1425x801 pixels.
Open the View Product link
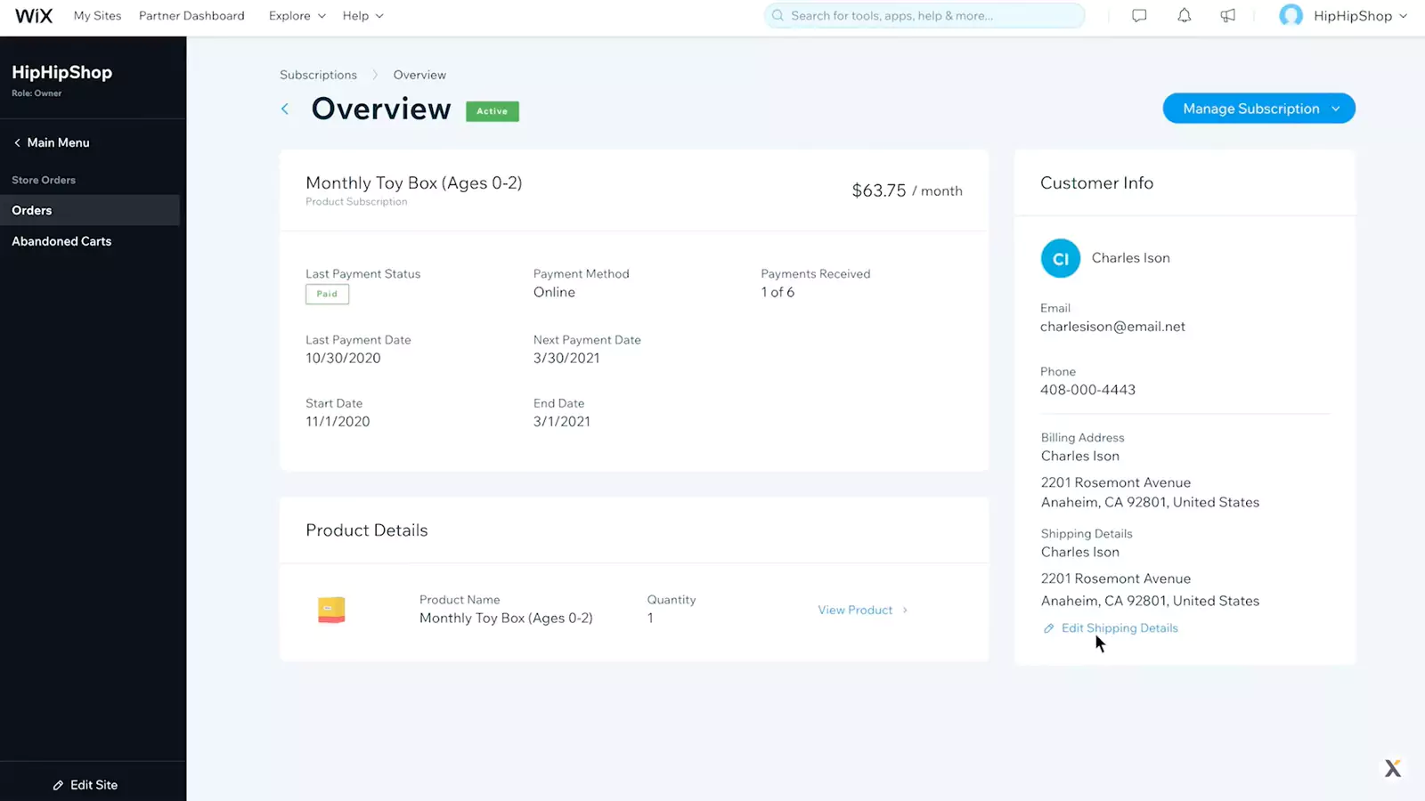click(862, 610)
